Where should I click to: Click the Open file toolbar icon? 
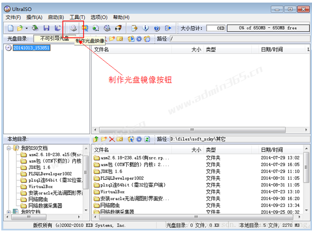point(20,28)
